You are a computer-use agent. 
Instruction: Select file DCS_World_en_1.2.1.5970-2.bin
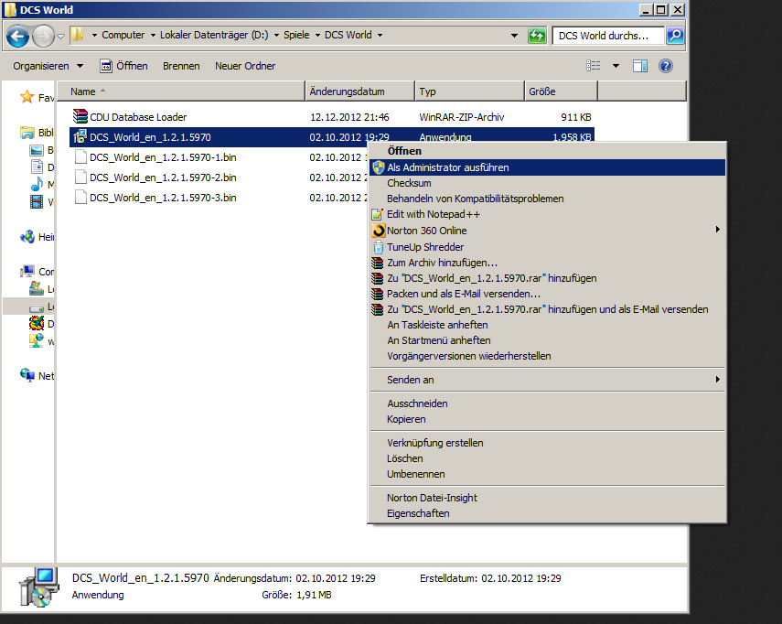pyautogui.click(x=163, y=178)
